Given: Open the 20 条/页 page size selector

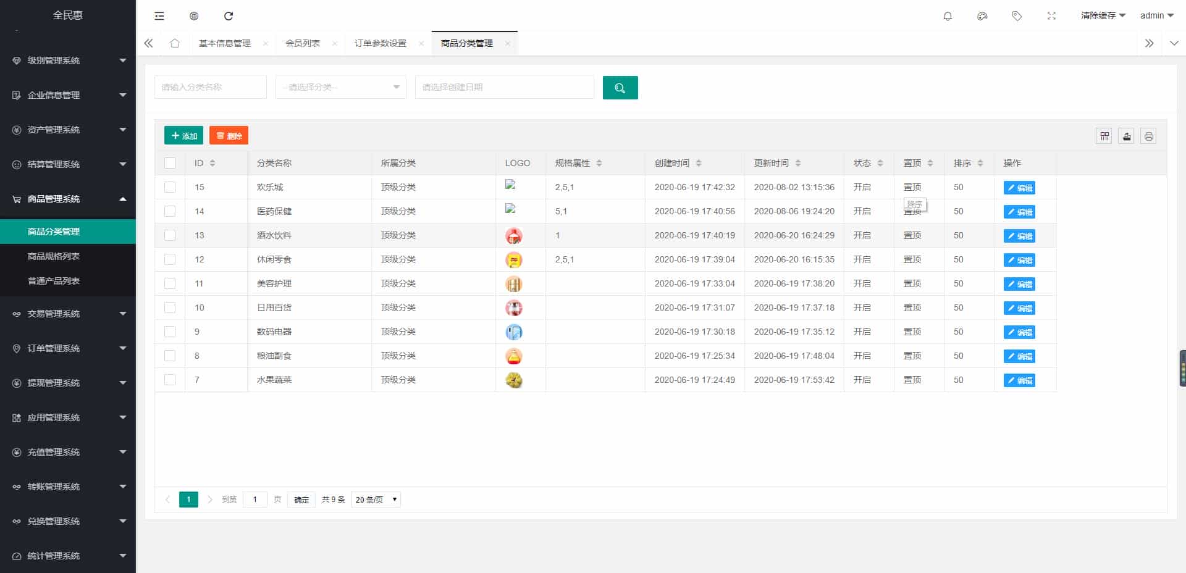Looking at the screenshot, I should [374, 500].
